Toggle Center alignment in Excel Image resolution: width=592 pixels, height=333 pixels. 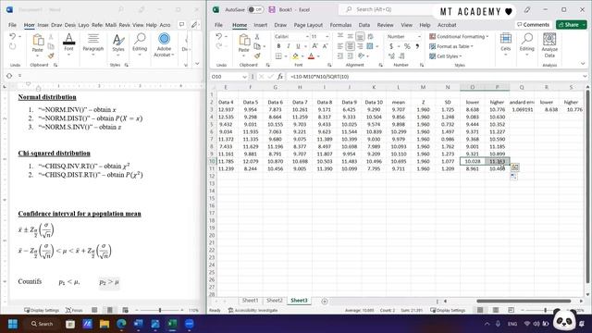point(350,46)
